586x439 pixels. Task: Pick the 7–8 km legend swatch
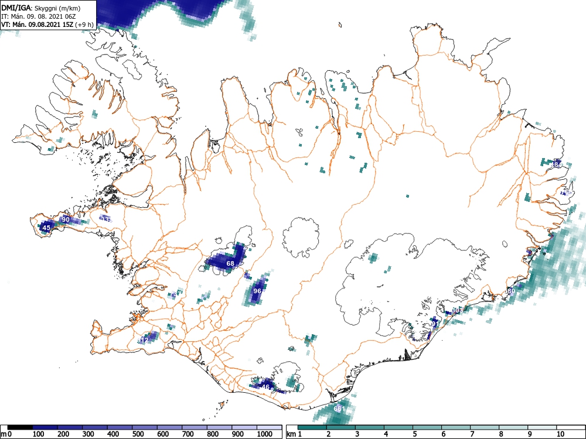[485, 427]
